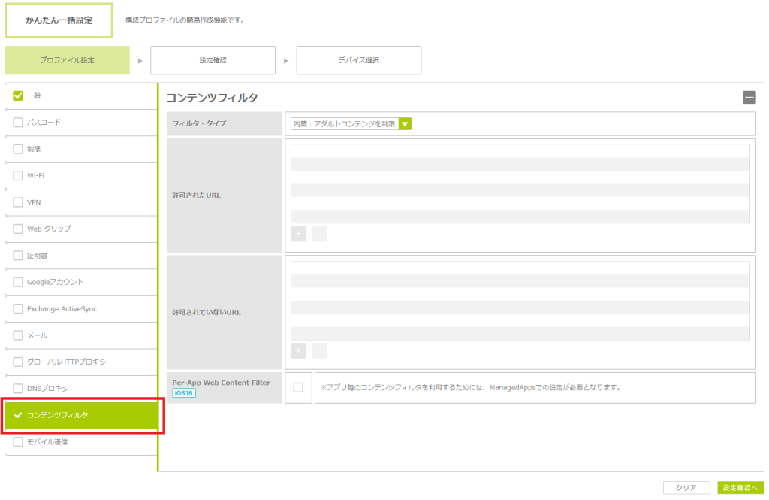Click minus icon under 許可されていないURL list
769x500 pixels.
[x=319, y=350]
